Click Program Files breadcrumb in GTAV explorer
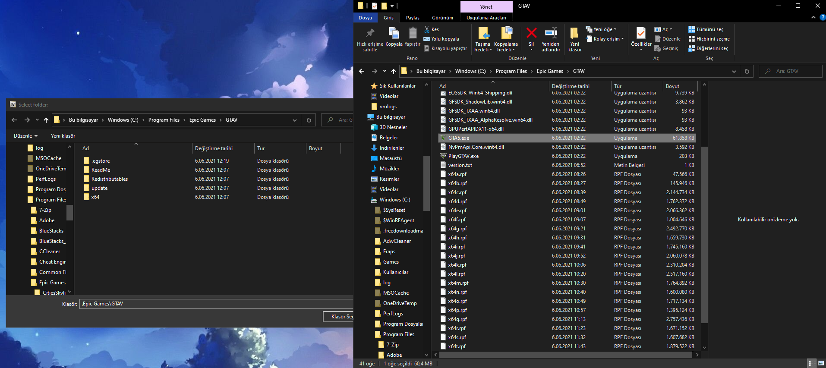Image resolution: width=826 pixels, height=368 pixels. point(511,71)
